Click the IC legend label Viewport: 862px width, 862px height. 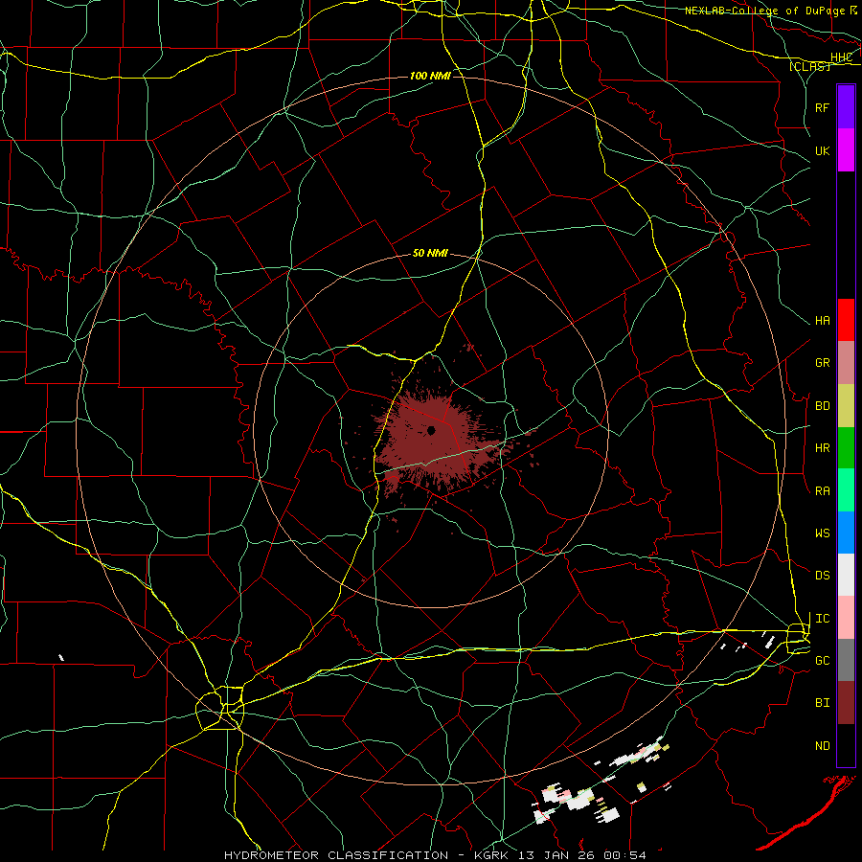click(x=822, y=619)
